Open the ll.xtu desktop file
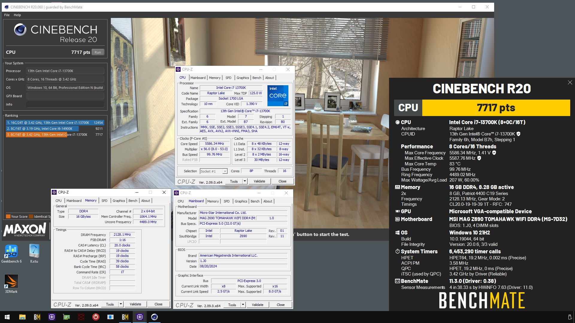 pyautogui.click(x=34, y=254)
